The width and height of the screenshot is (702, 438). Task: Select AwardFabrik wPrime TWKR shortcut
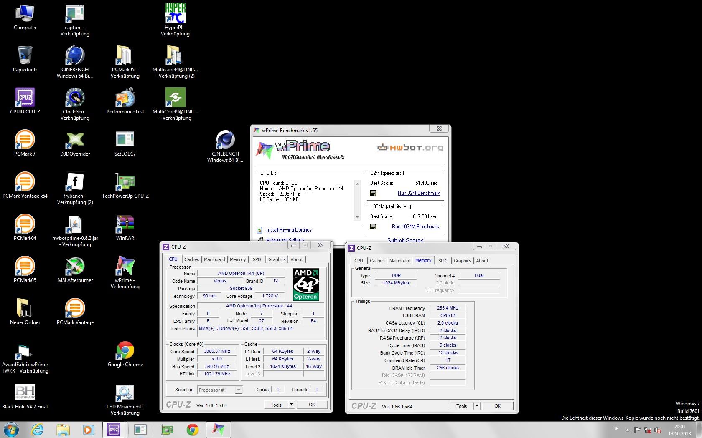[25, 359]
